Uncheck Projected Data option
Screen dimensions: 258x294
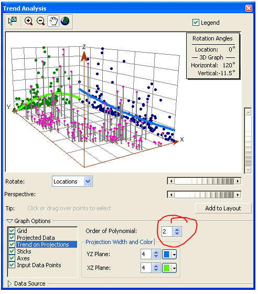click(x=12, y=238)
